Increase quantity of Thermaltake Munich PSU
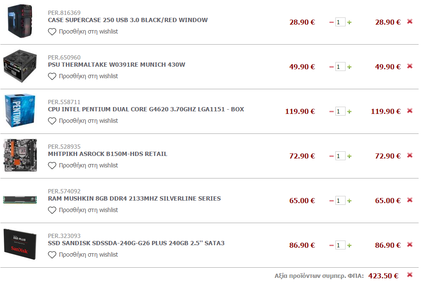Viewport: 422px width, 286px height. point(349,67)
